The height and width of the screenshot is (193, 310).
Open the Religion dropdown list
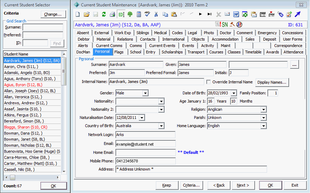pyautogui.click(x=263, y=109)
